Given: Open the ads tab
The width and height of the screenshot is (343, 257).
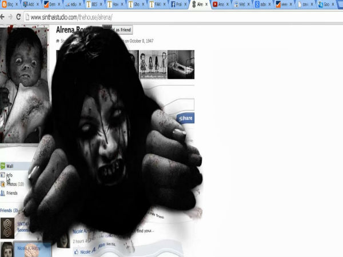Looking at the screenshot, I should pyautogui.click(x=263, y=4).
